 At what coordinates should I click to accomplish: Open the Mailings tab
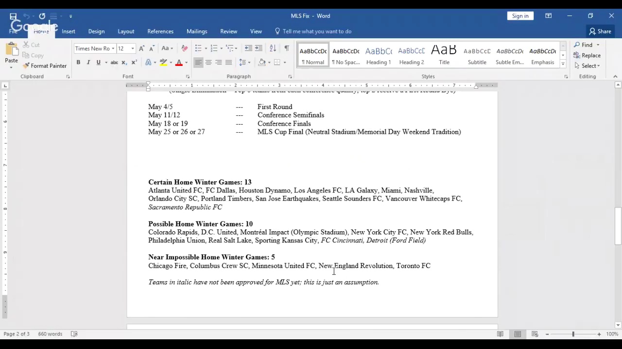(x=197, y=32)
